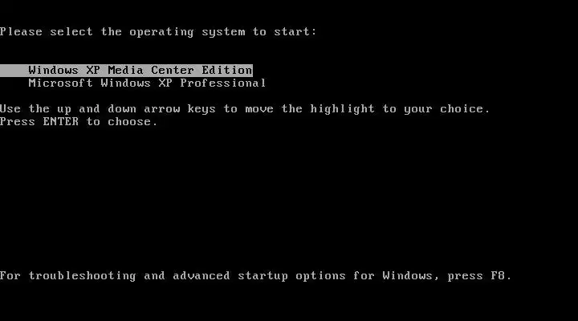Click the word 'Microsoft' in the second entry
The image size is (578, 321).
coord(60,83)
